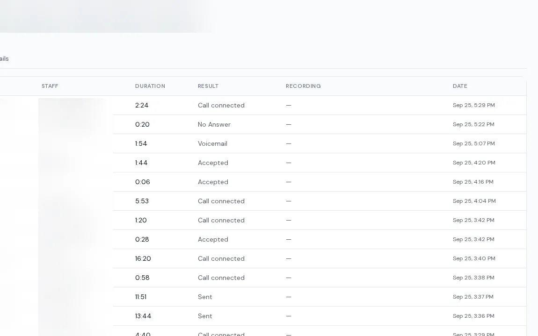Select the 1:54 duration cell
538x336 pixels.
141,143
